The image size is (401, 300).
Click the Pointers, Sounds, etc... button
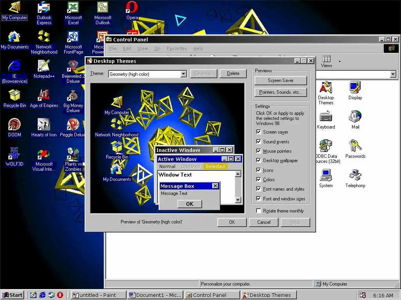pyautogui.click(x=280, y=92)
